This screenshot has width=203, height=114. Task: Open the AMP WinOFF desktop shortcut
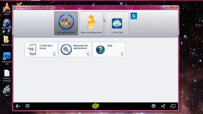(7, 24)
